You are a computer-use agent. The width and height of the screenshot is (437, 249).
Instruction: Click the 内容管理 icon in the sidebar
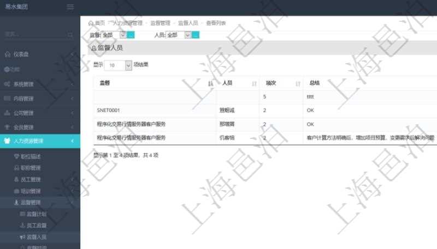click(7, 99)
